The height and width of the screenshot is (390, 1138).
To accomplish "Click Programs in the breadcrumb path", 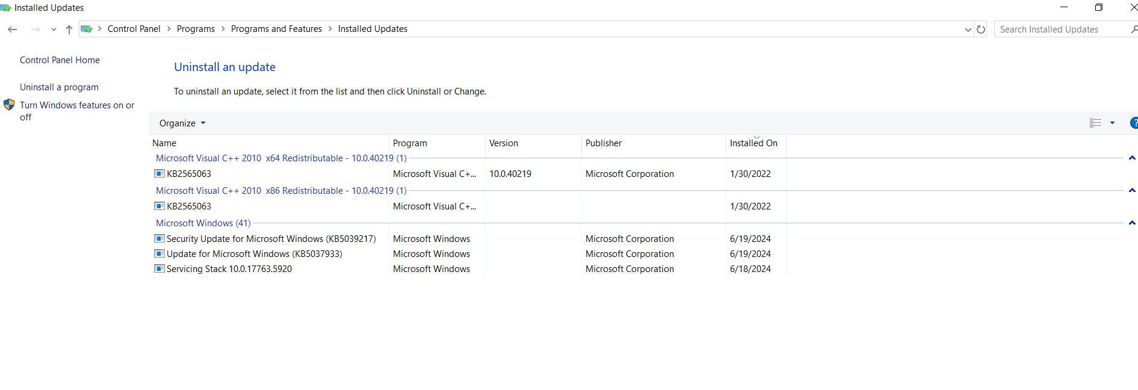I will point(196,29).
